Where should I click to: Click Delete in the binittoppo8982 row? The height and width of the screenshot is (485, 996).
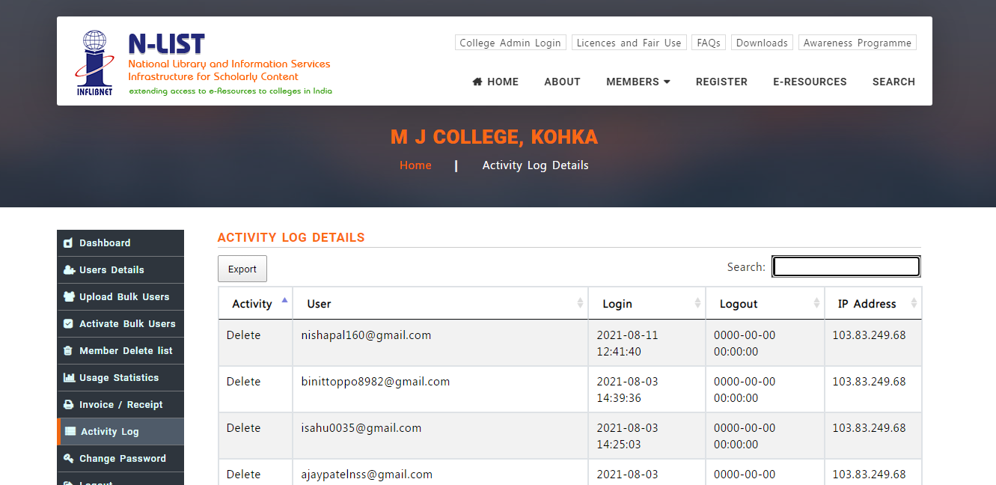244,382
